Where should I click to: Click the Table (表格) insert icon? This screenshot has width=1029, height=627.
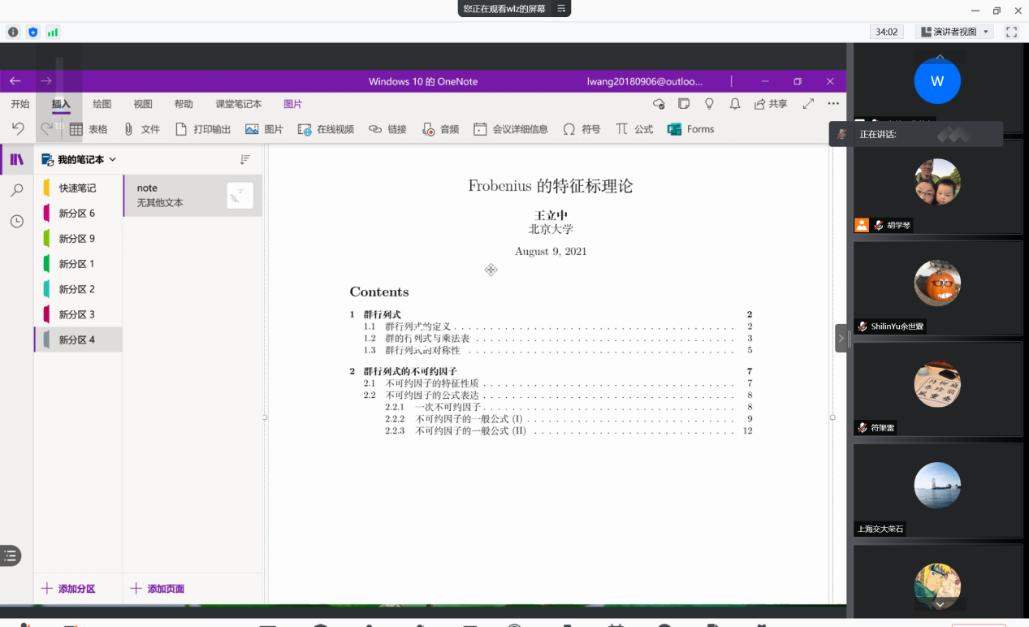76,129
